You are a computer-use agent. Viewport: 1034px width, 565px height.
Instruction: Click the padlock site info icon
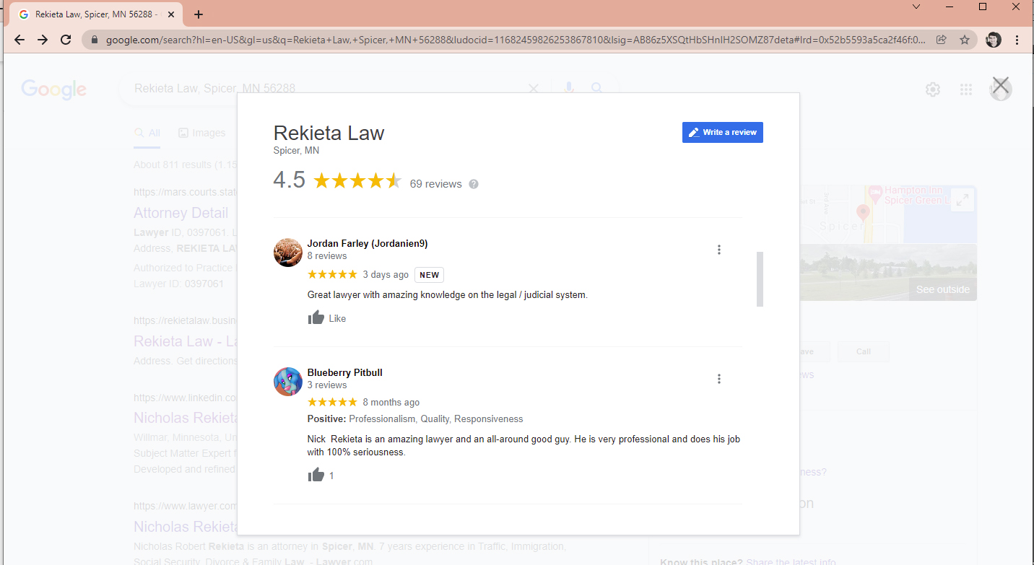pyautogui.click(x=94, y=40)
